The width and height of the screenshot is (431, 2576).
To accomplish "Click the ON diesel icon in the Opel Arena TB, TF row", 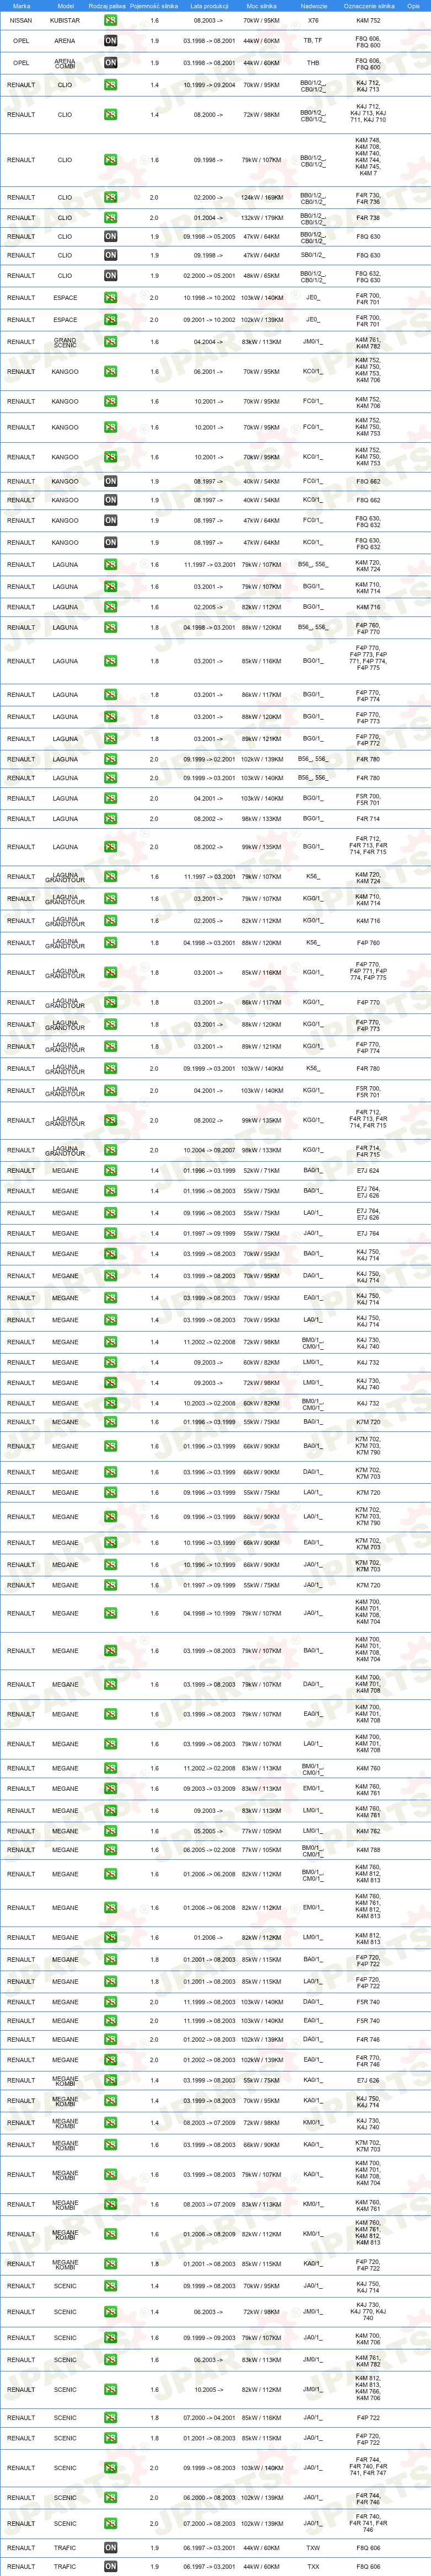I will coord(110,41).
